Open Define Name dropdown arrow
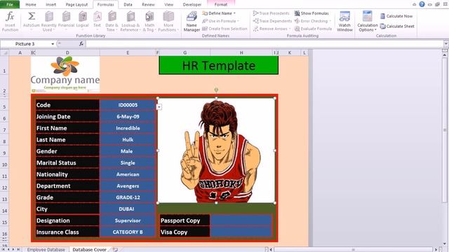 234,13
